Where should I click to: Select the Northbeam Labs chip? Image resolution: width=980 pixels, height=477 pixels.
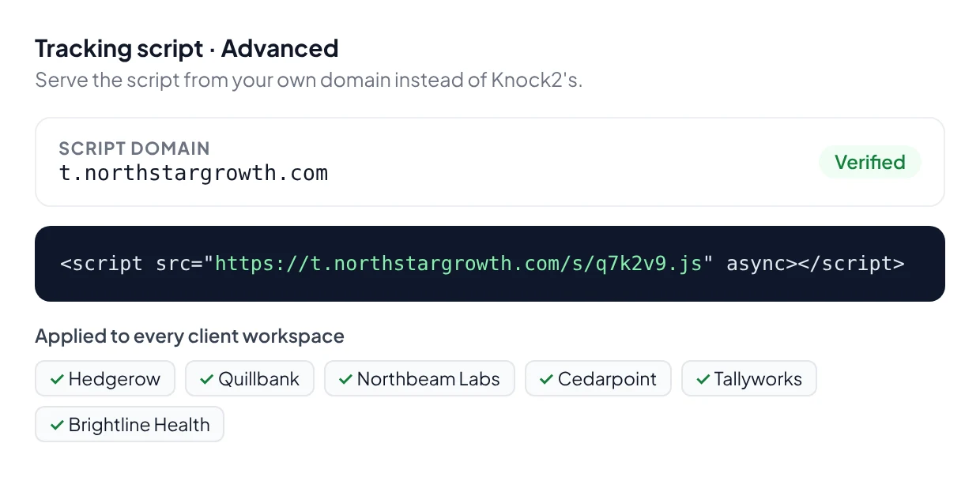pos(420,379)
